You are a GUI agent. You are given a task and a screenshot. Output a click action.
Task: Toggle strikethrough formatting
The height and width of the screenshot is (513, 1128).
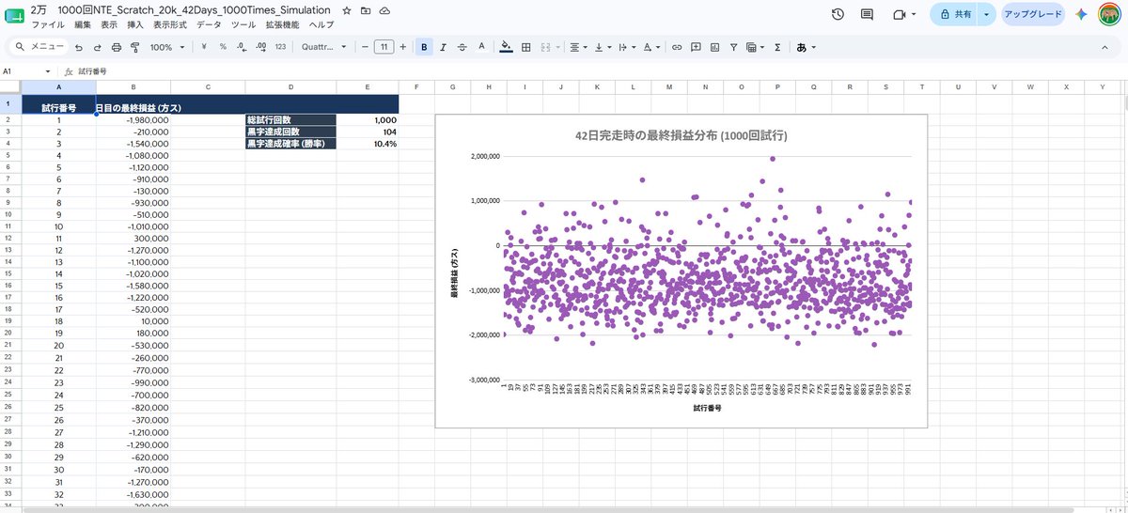click(462, 46)
